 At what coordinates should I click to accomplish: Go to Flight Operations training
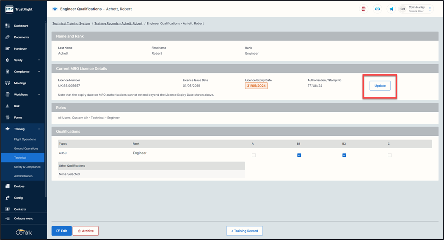(x=25, y=139)
